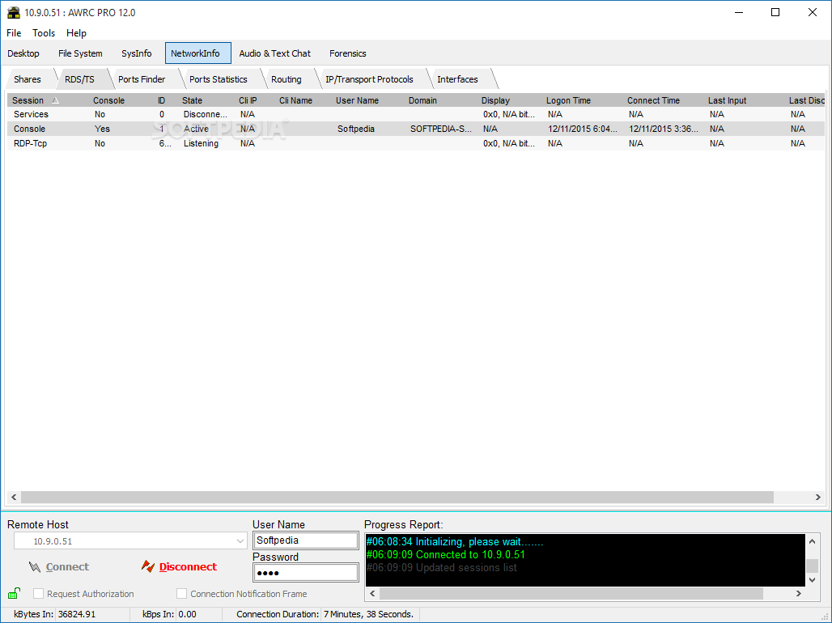
Task: Select the NetworkInfo tab
Action: coord(198,53)
